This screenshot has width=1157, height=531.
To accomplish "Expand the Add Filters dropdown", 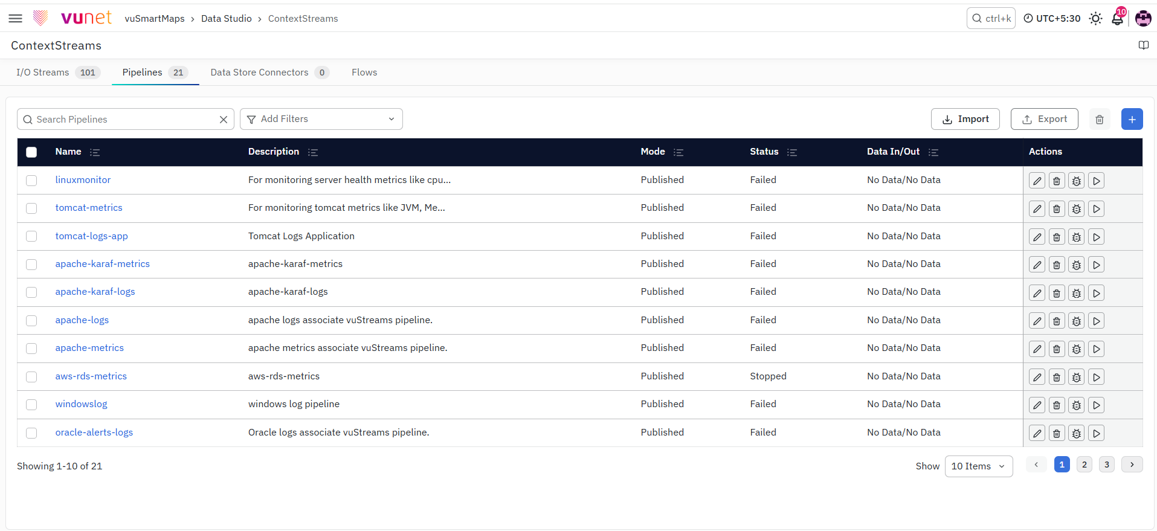I will [x=321, y=119].
